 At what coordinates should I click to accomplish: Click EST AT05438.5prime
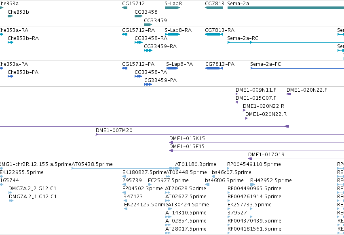[92, 164]
